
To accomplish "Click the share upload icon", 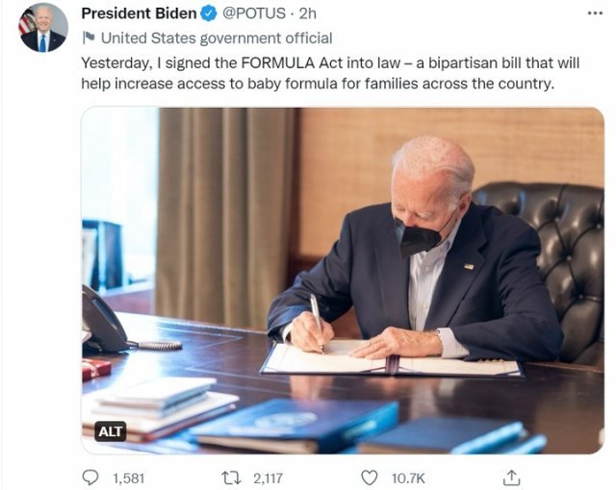I will click(512, 477).
